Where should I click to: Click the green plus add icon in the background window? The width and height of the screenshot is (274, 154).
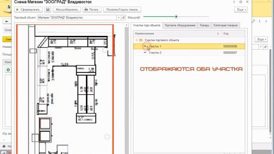8,70
